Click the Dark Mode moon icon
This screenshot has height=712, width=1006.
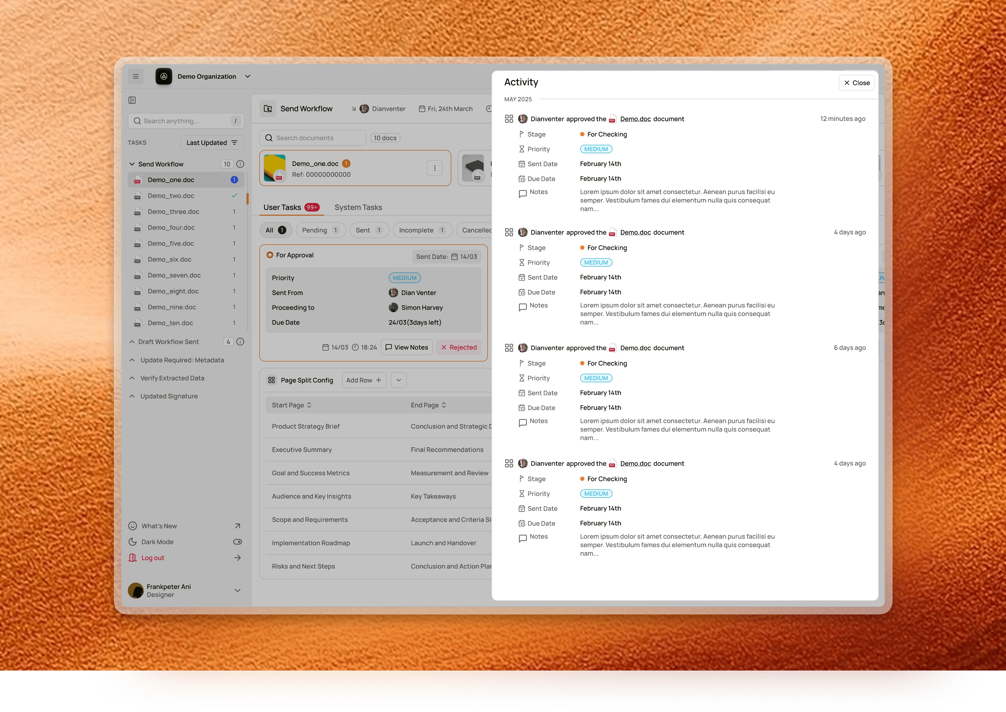[133, 542]
